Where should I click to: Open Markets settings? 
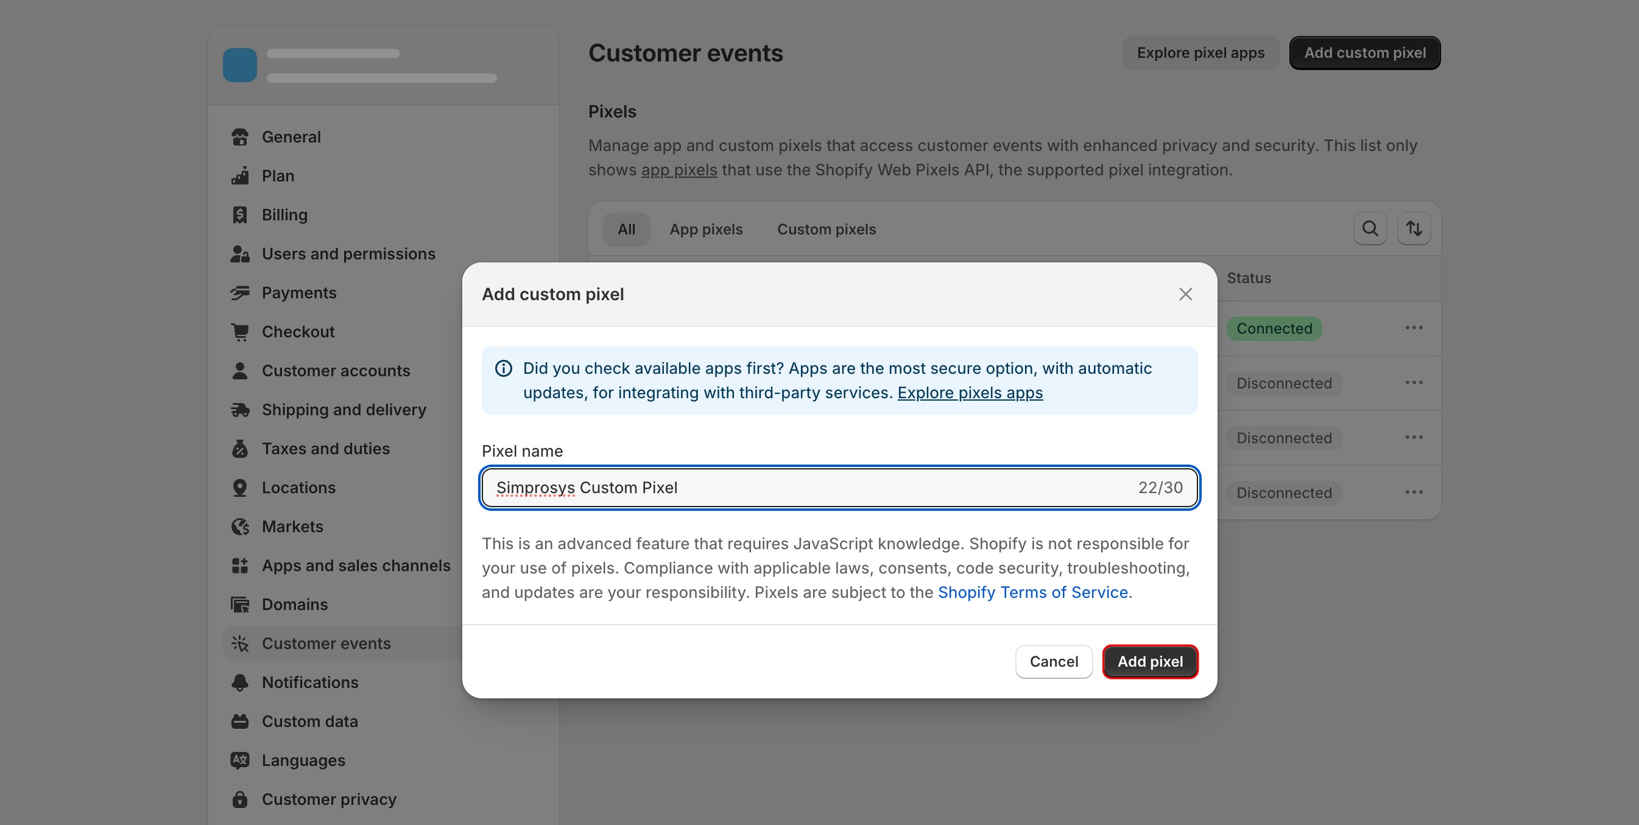[x=292, y=526]
